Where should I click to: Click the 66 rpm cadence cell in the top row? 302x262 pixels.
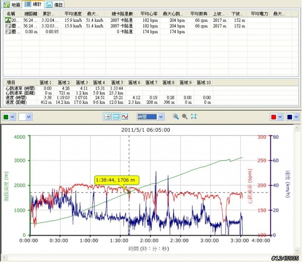click(x=201, y=20)
